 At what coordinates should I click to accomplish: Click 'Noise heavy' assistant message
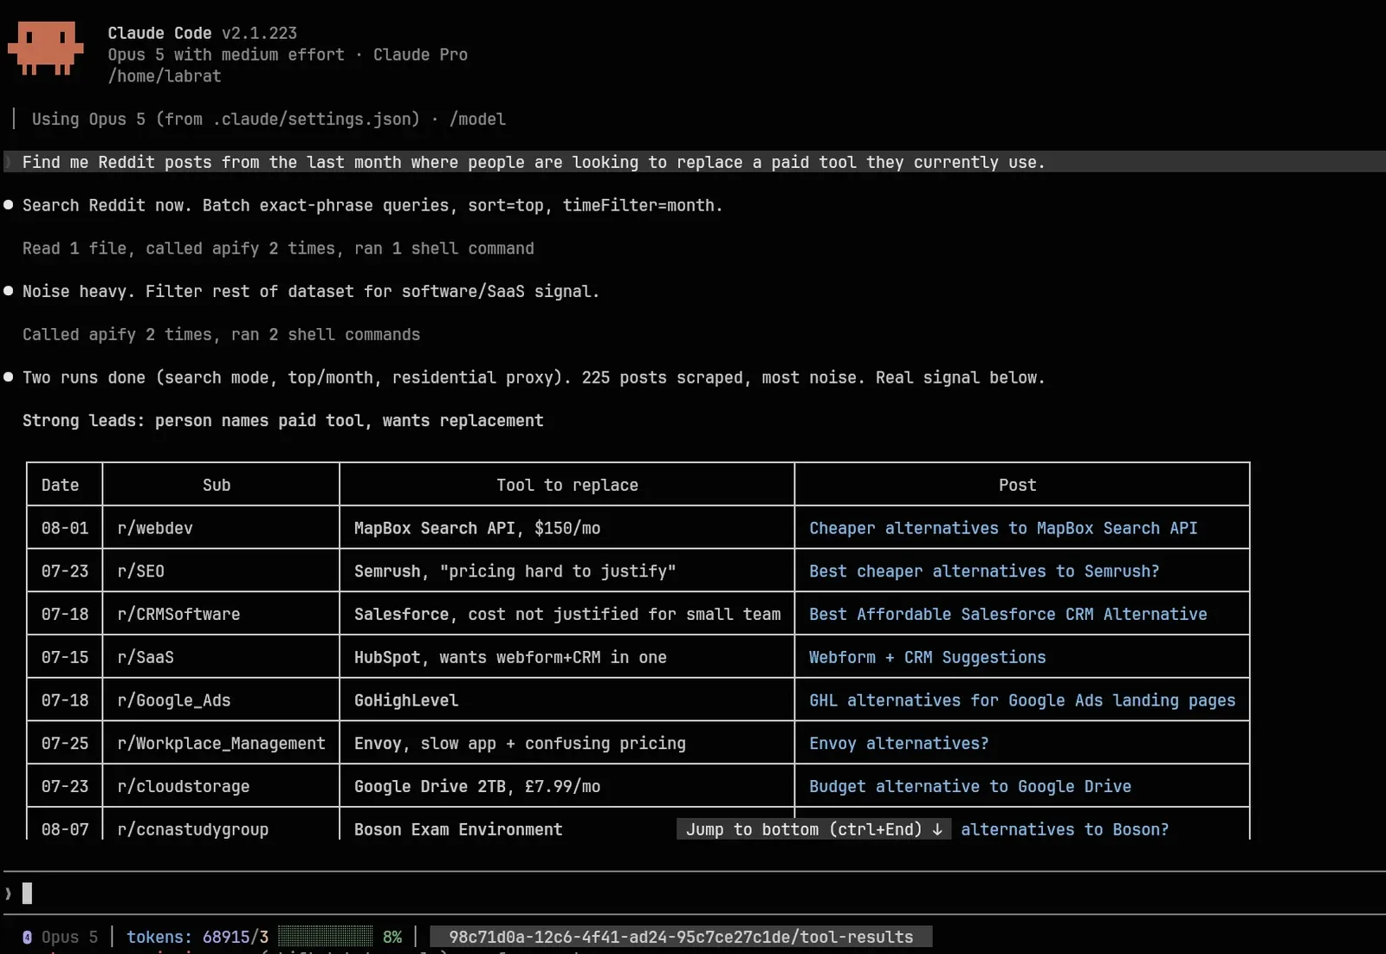[311, 292]
